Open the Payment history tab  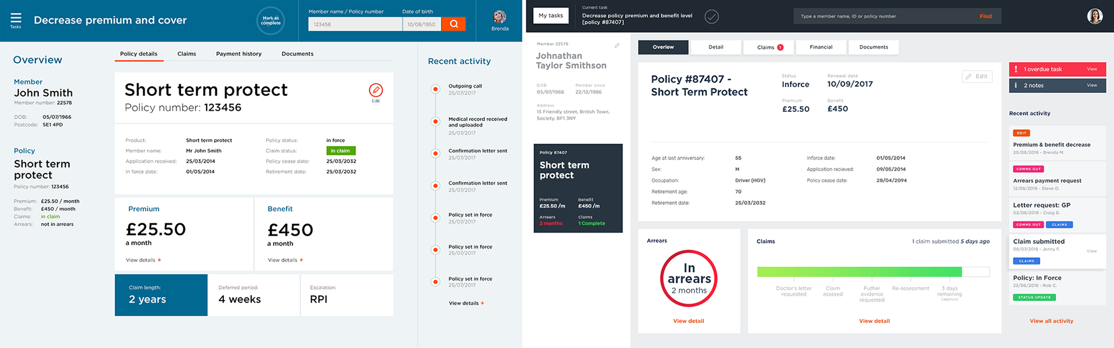239,54
